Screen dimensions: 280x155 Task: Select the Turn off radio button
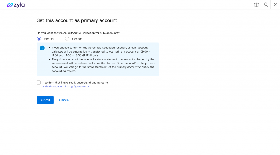tap(67, 39)
